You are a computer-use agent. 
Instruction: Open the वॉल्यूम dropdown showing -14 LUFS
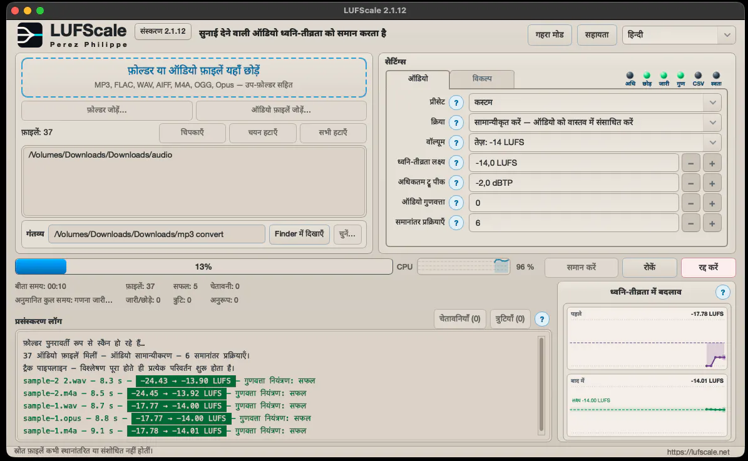point(595,143)
